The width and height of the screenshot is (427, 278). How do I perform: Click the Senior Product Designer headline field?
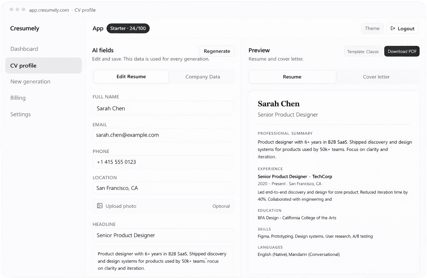pos(163,235)
